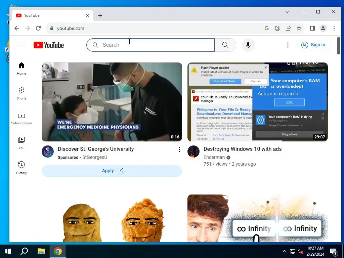The width and height of the screenshot is (344, 258).
Task: Click the page vertical scrollbar thumb
Action: click(339, 46)
